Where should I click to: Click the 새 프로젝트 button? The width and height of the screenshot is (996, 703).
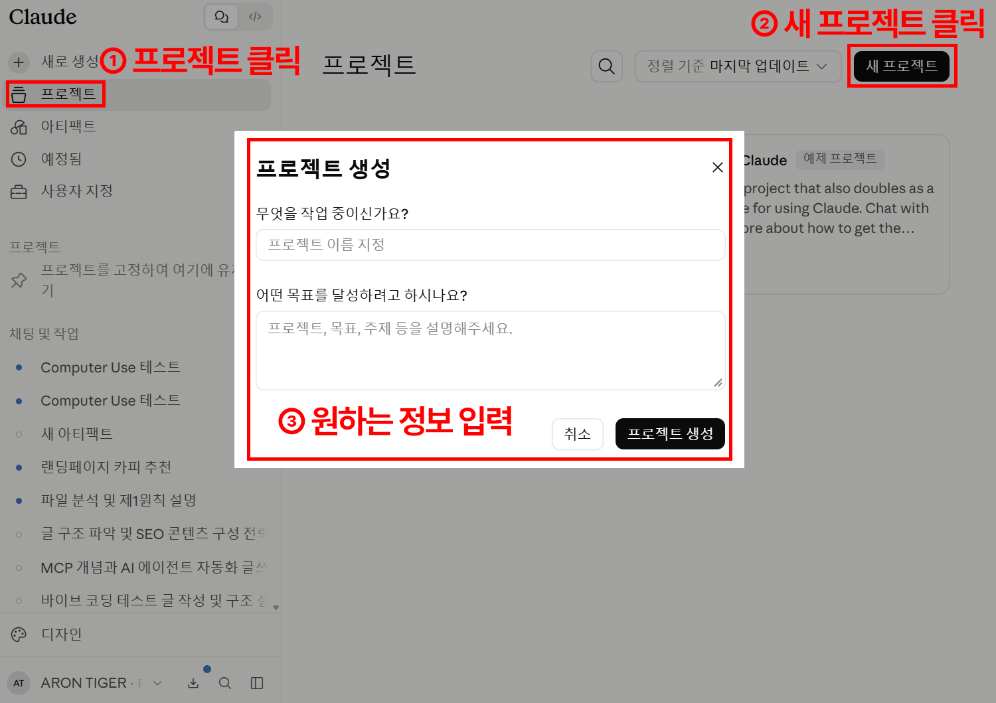[902, 66]
